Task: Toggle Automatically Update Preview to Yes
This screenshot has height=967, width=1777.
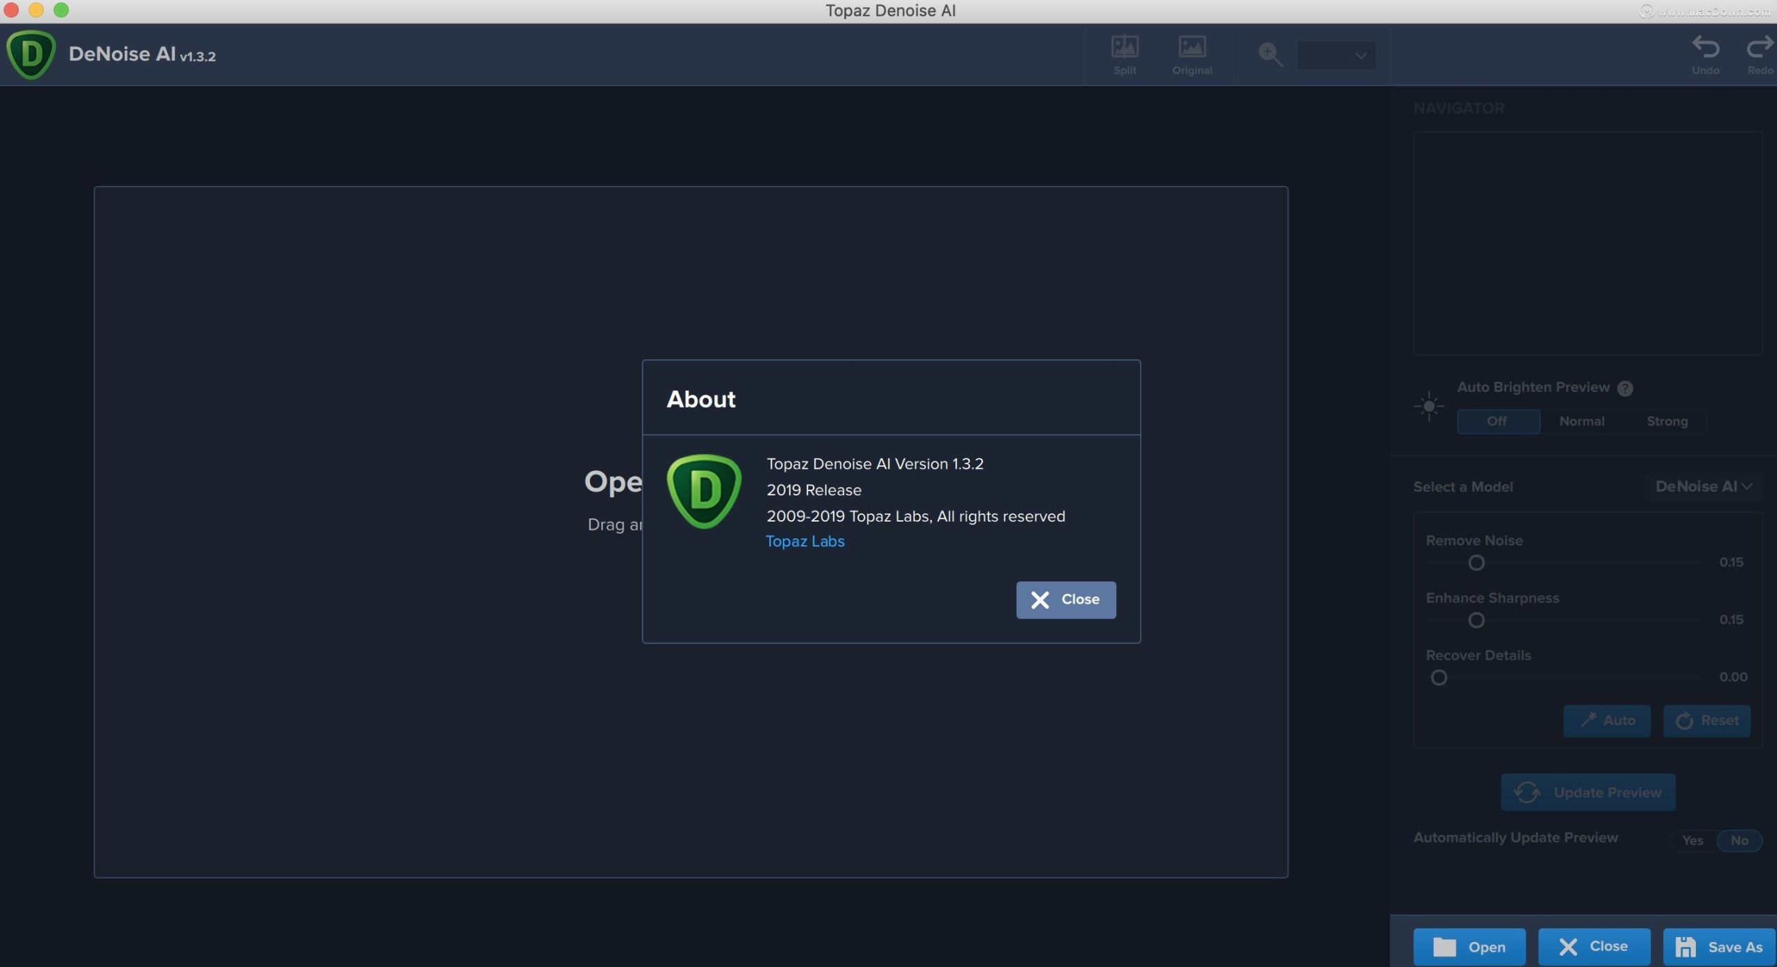Action: (1692, 839)
